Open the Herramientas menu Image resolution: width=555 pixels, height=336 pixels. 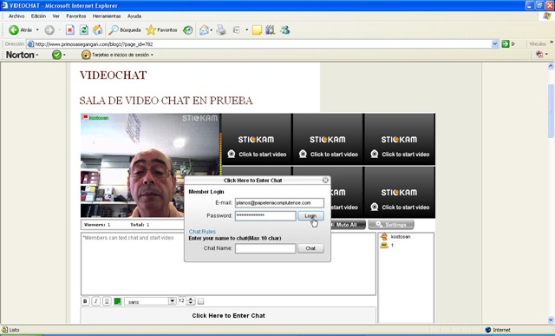click(107, 16)
